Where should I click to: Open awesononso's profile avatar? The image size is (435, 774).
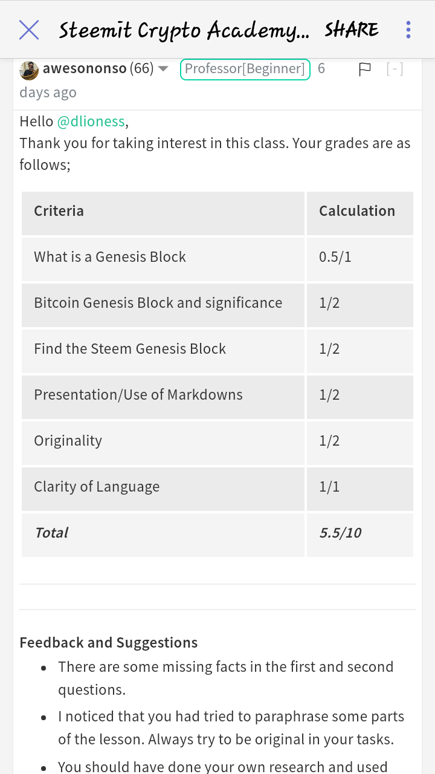(x=29, y=70)
